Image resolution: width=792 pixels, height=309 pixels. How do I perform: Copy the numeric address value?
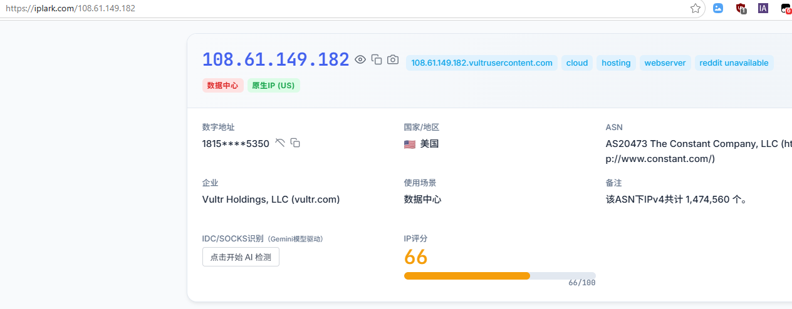(295, 143)
